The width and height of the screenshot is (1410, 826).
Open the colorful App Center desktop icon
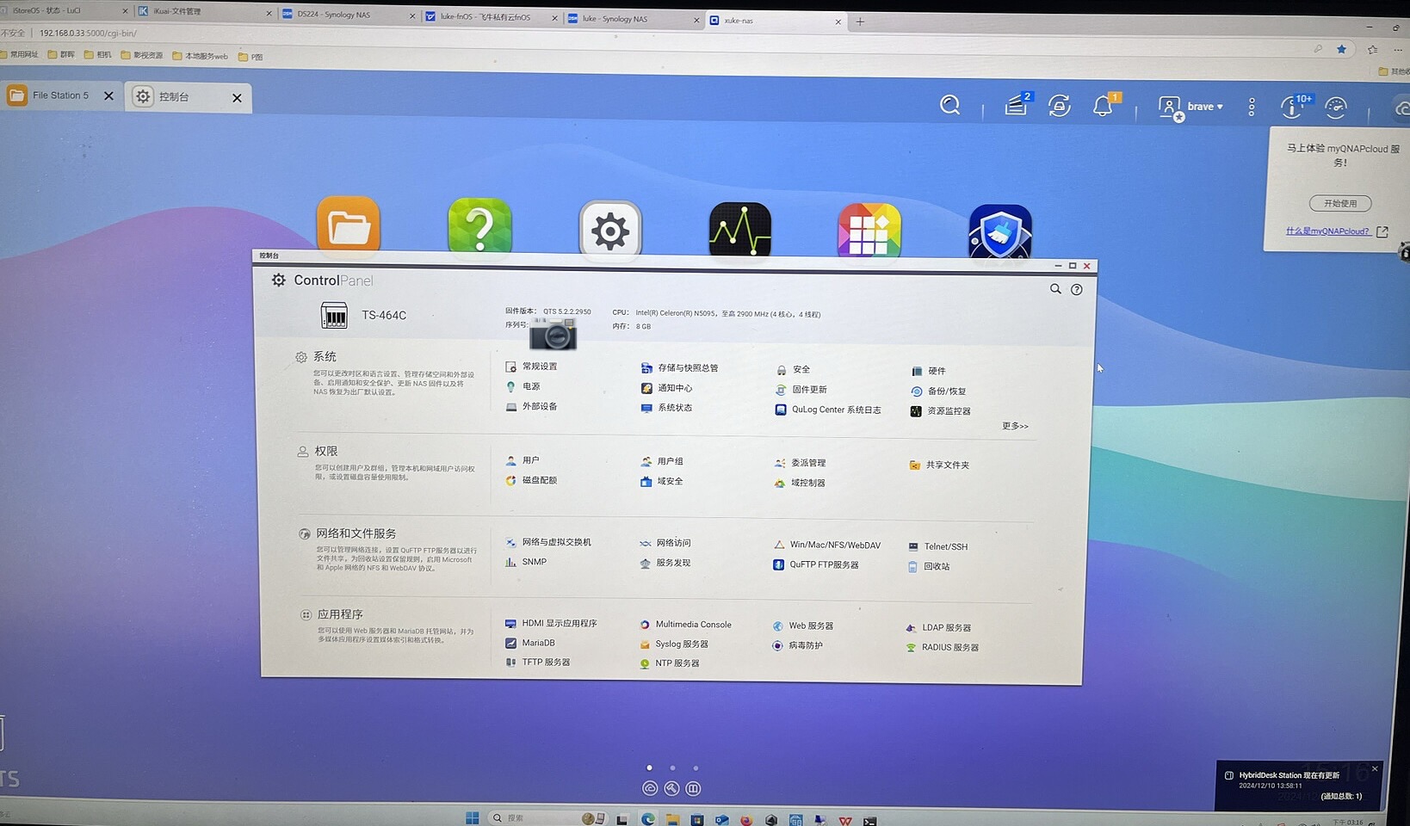869,231
